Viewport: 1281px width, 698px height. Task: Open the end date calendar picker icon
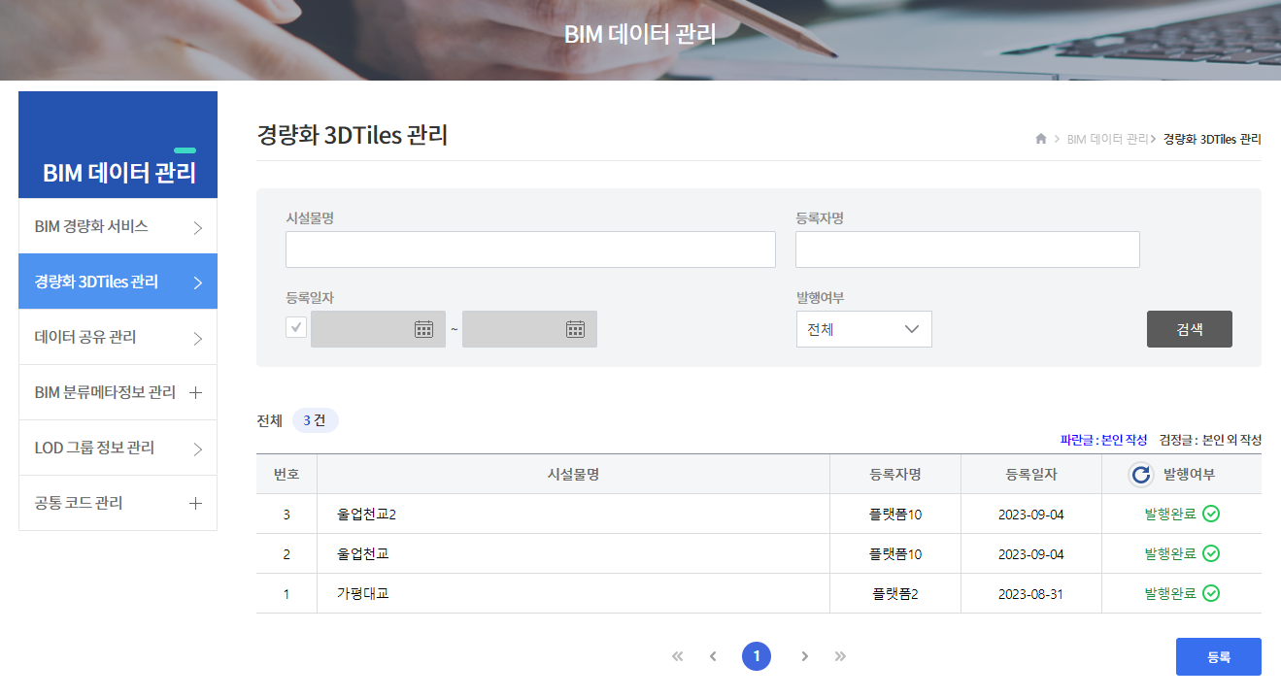[577, 328]
